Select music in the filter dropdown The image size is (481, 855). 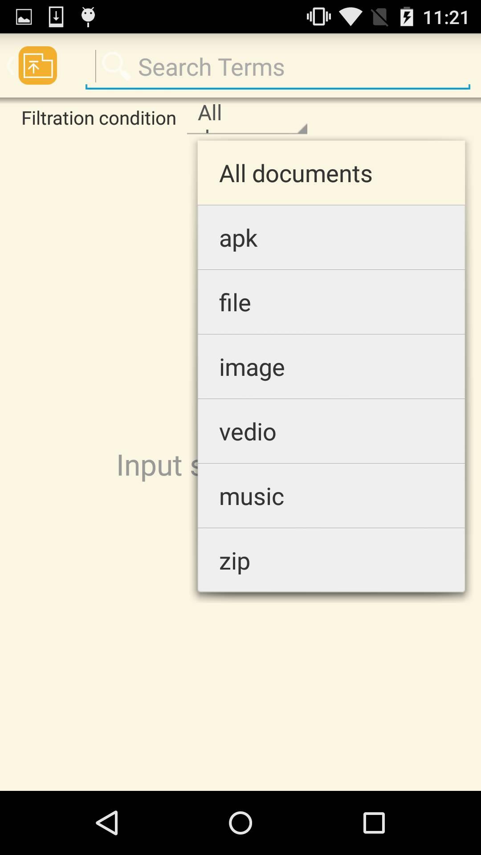point(331,496)
